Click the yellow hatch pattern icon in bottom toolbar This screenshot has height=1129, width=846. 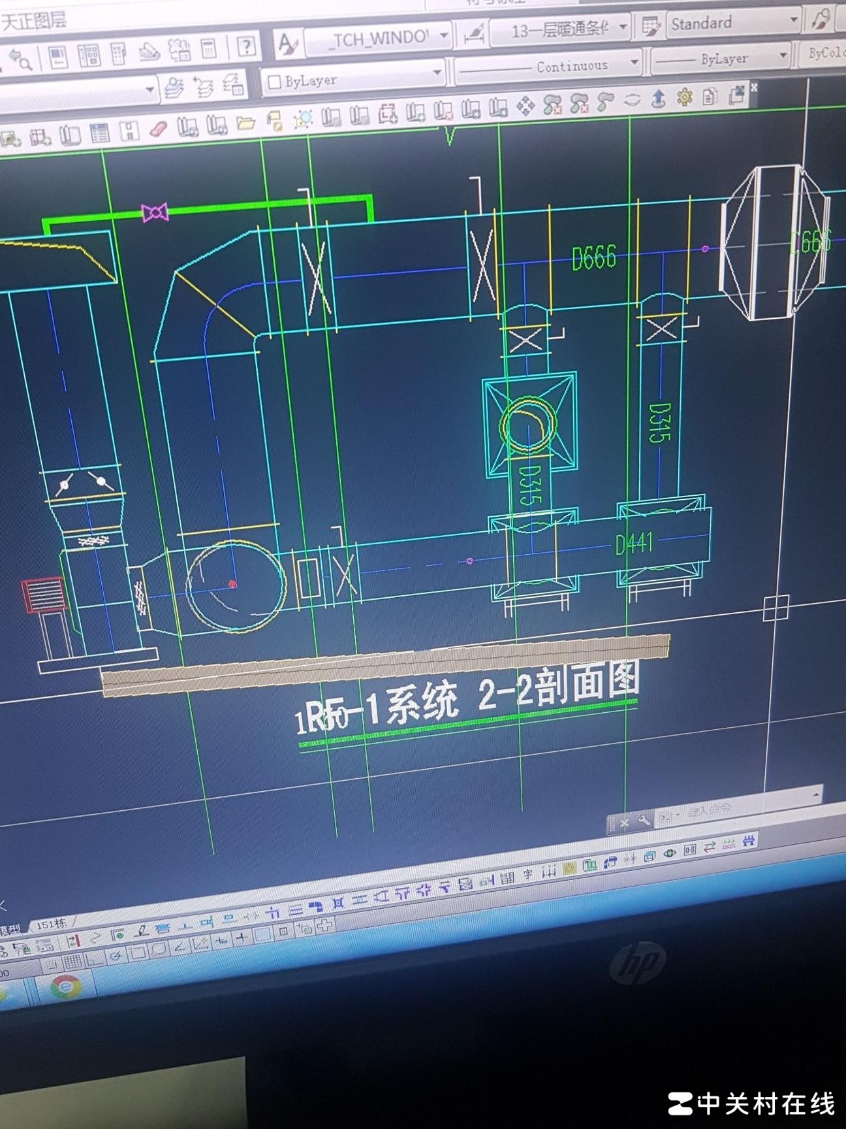coord(569,868)
